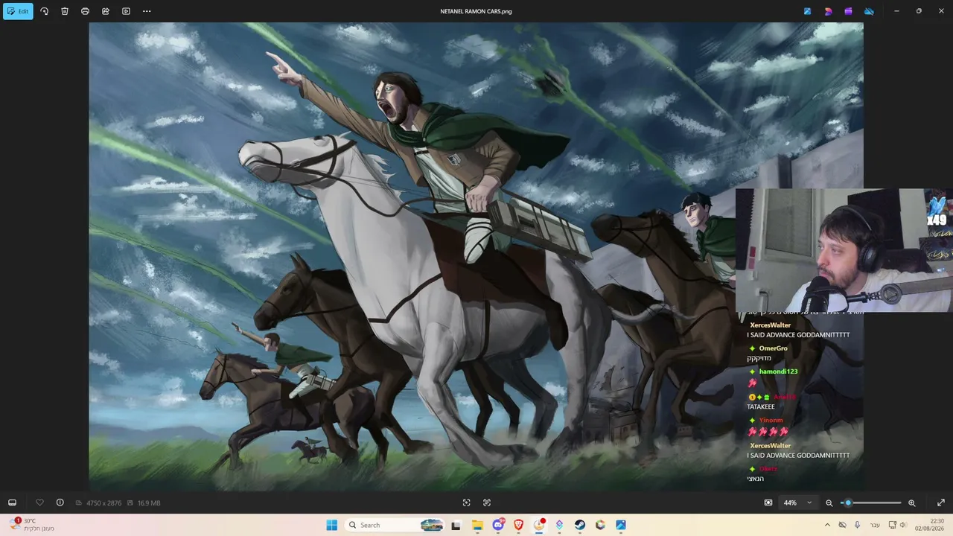Viewport: 953px width, 536px height.
Task: Launch Microsoft Designer from title bar
Action: [828, 11]
